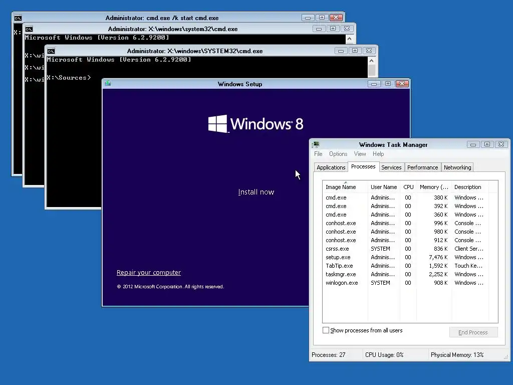Sort processes by Memory column
Image resolution: width=513 pixels, height=385 pixels.
(x=434, y=187)
